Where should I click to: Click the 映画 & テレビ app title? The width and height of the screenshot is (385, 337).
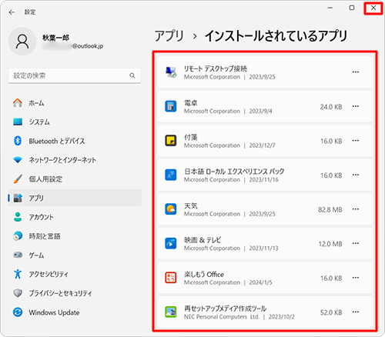point(203,240)
